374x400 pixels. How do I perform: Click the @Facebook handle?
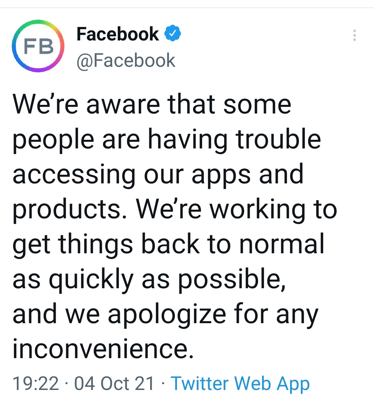pos(126,61)
